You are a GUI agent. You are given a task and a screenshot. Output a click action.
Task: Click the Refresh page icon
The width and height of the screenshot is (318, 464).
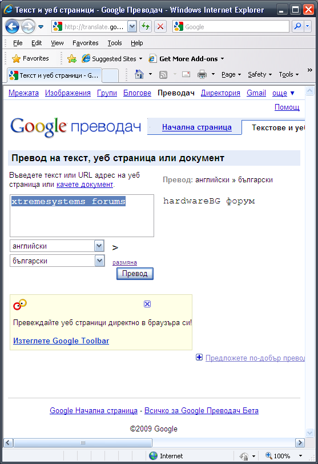146,27
